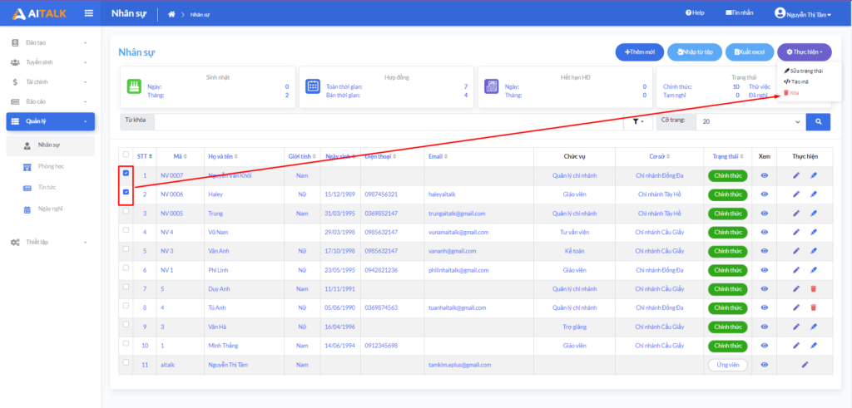Choose Sửa trạng thái in the dropdown menu

801,71
